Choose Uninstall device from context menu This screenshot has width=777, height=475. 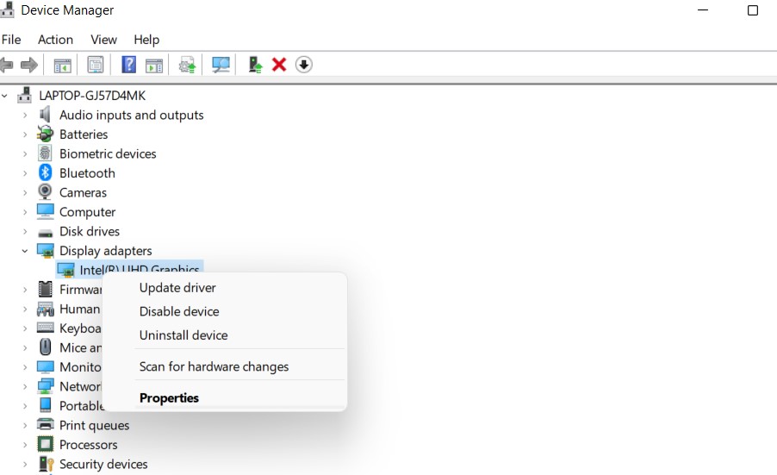click(x=183, y=335)
